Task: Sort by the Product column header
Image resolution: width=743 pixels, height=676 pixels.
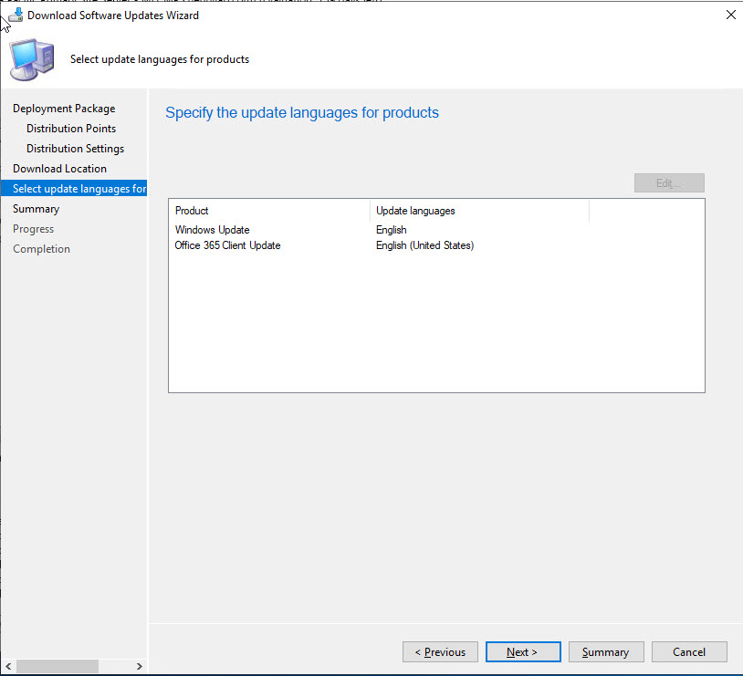Action: tap(268, 211)
